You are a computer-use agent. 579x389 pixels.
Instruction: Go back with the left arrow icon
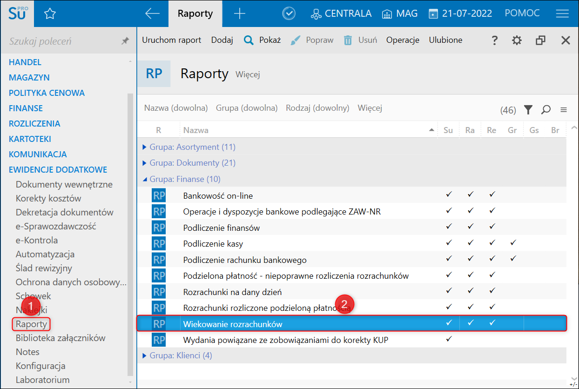click(x=153, y=13)
